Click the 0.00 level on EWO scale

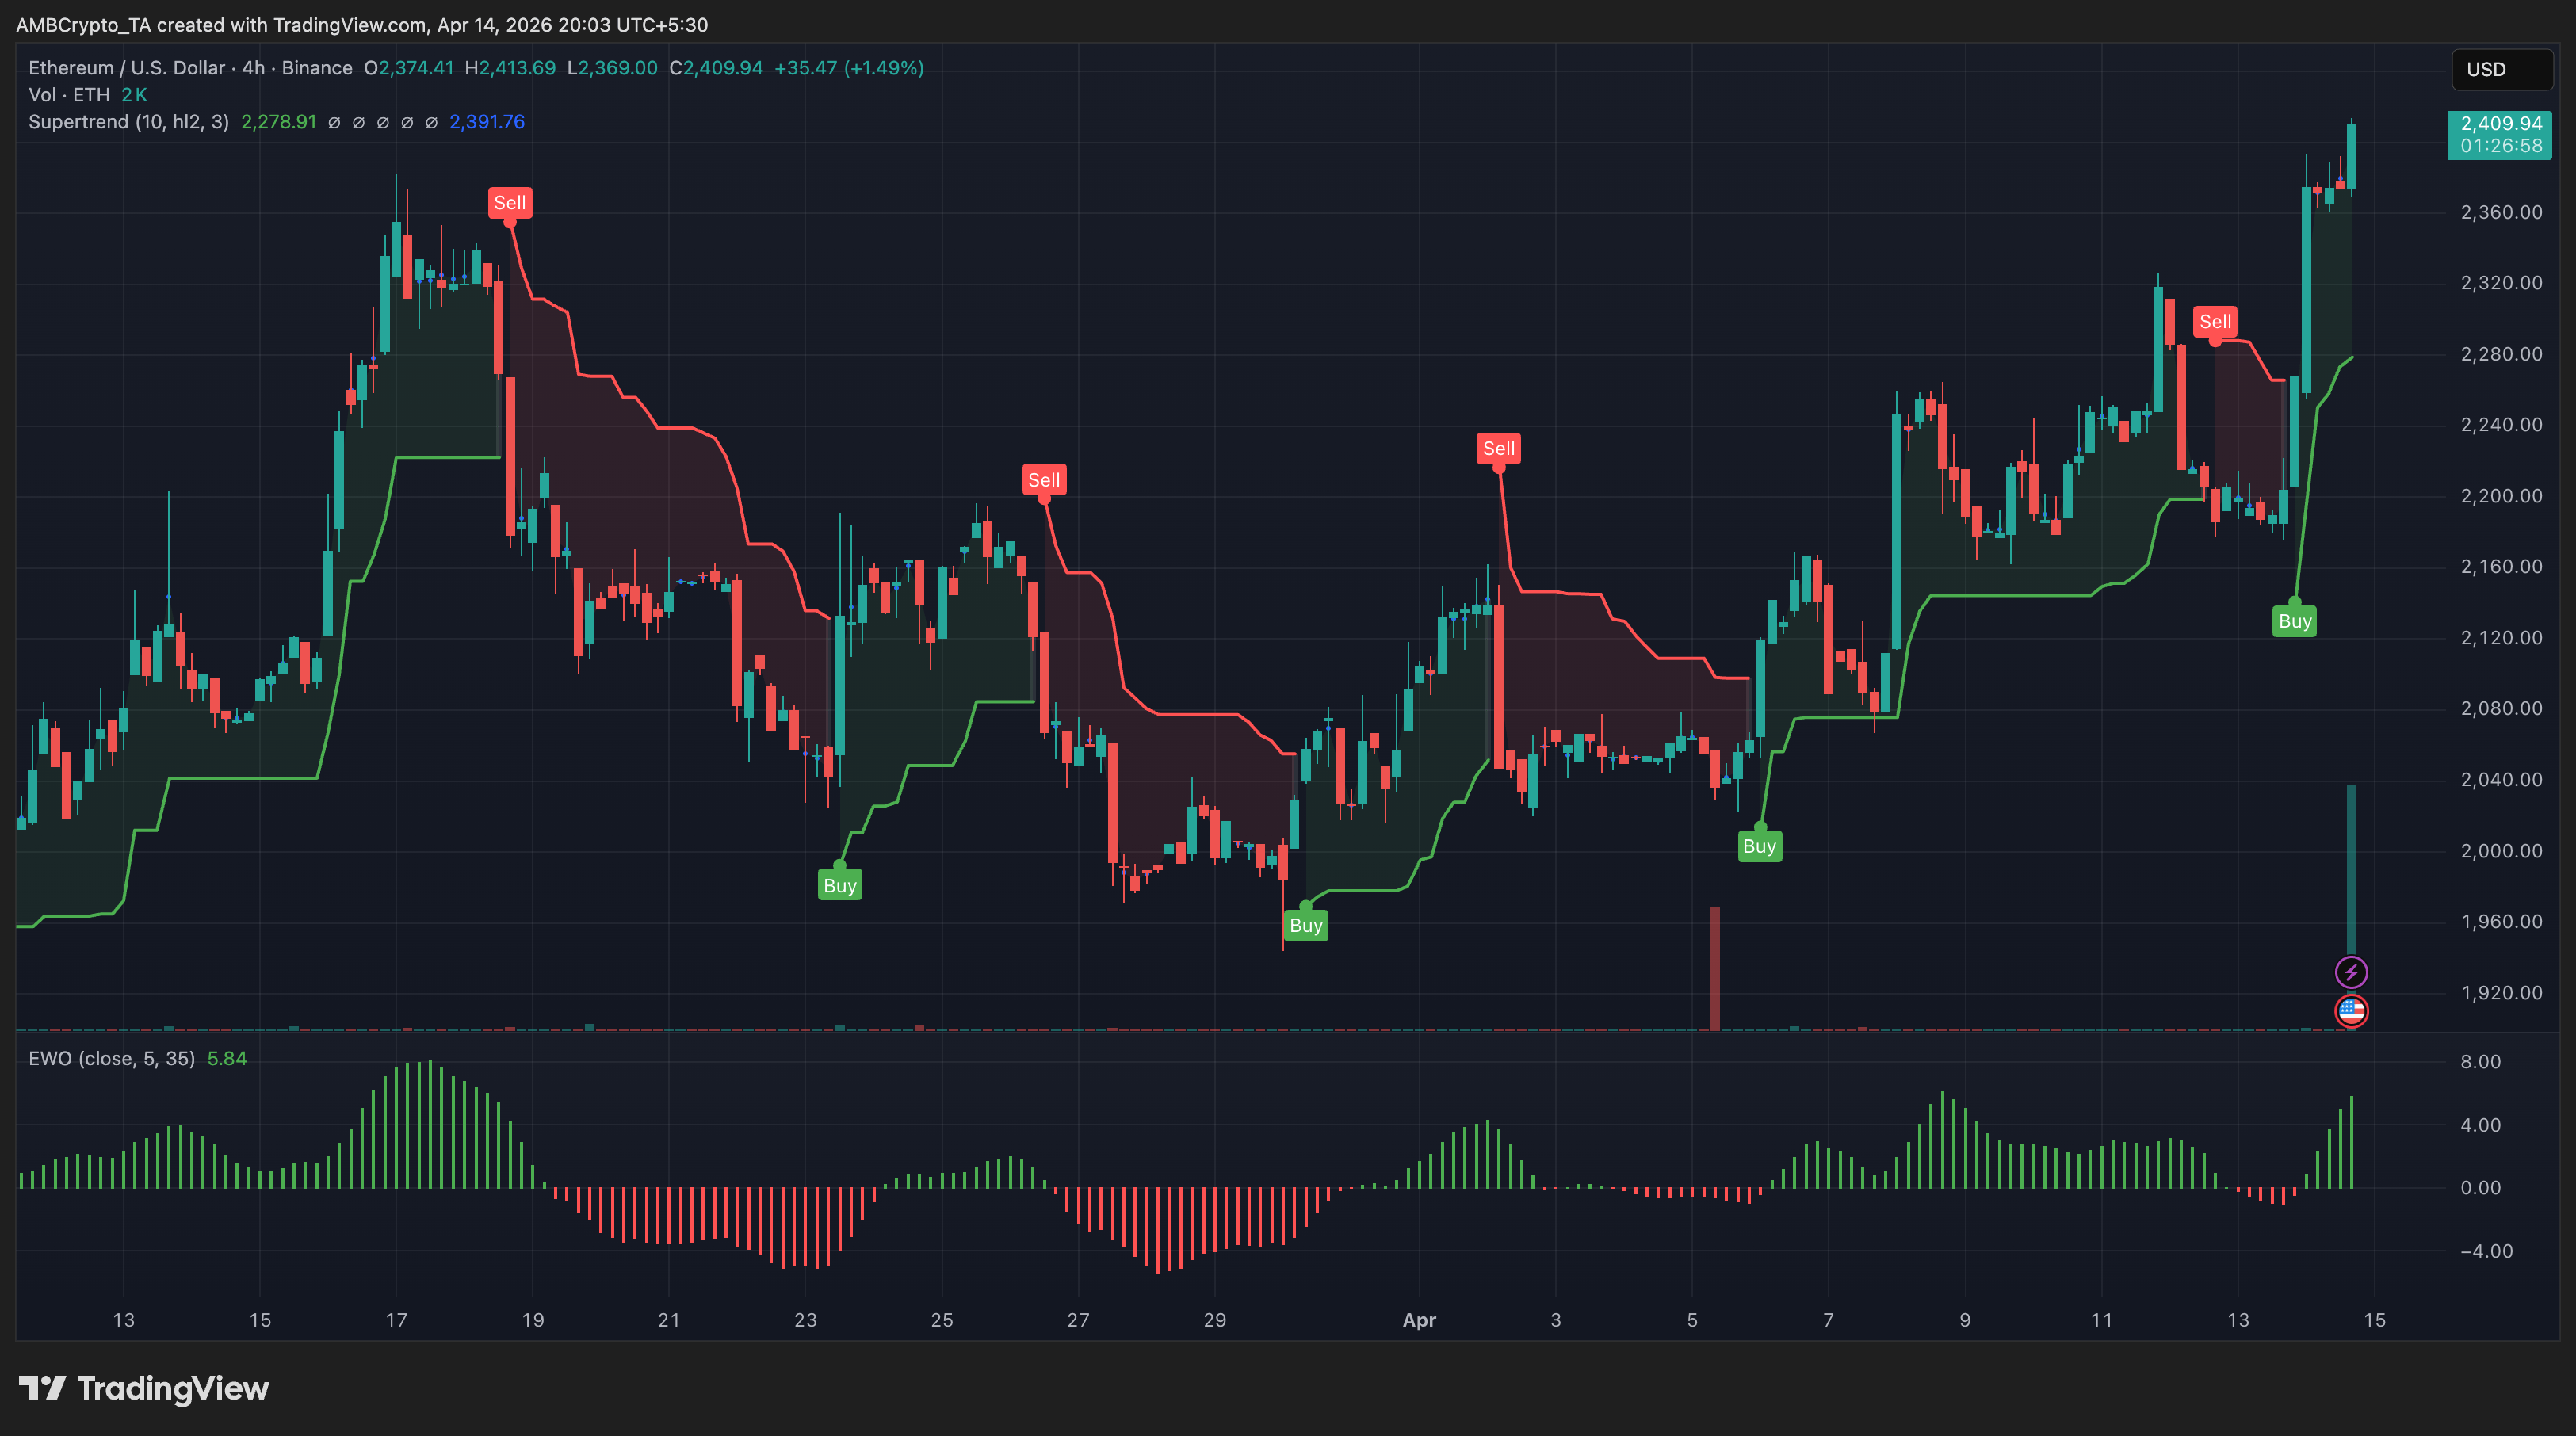click(2480, 1188)
